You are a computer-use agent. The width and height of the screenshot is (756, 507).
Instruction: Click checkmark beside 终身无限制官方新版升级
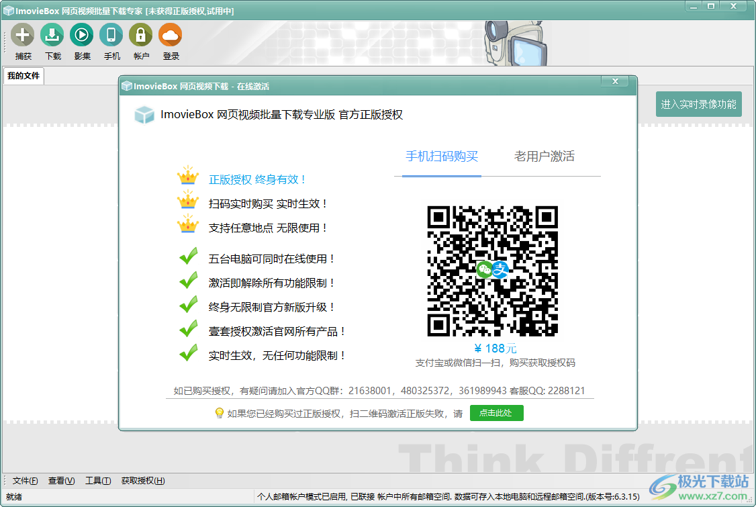tap(189, 304)
